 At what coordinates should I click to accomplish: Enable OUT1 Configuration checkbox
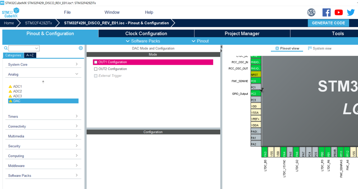point(96,62)
